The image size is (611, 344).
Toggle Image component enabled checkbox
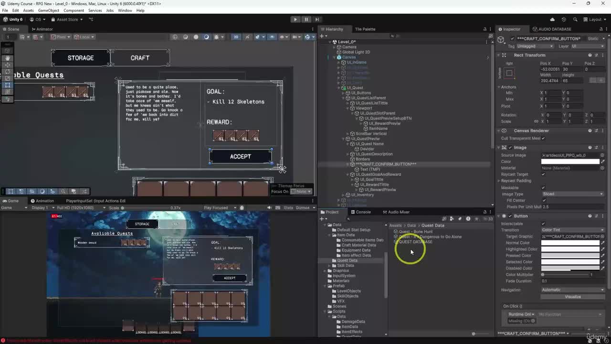pos(510,148)
